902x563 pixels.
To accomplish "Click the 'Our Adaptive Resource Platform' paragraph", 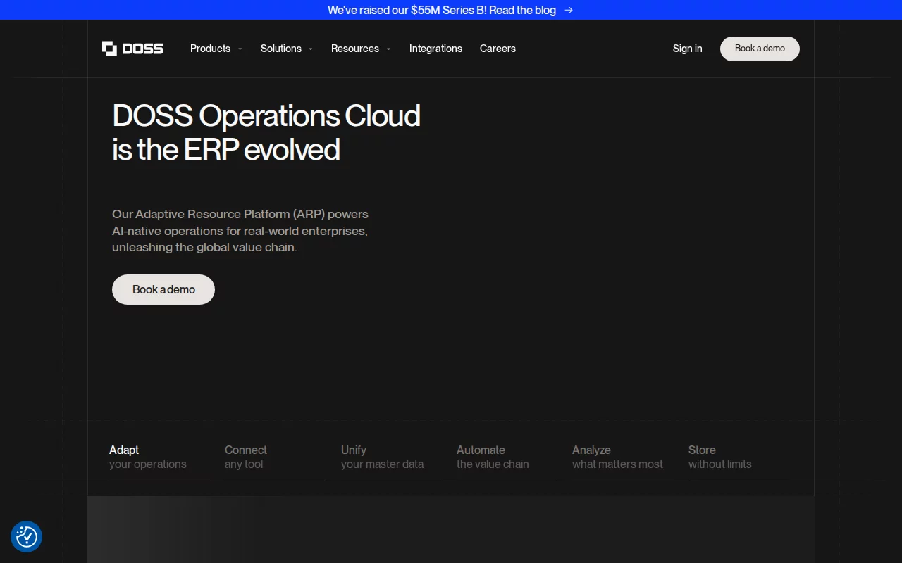I will tap(240, 231).
